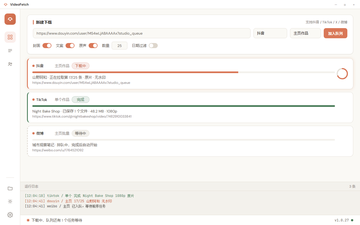Viewport: 360px width, 225px height.
Task: Click the 城市观察笔记 排队中 text
Action: point(65,145)
